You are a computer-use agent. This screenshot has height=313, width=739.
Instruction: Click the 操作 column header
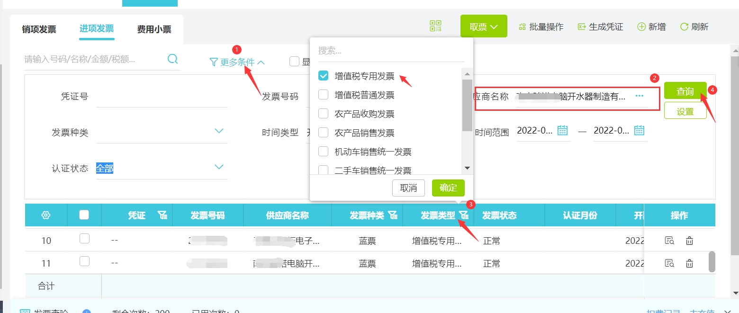(679, 215)
